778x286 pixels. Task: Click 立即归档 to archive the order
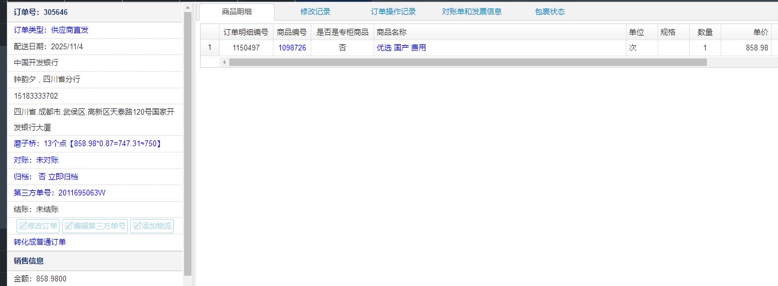(63, 177)
